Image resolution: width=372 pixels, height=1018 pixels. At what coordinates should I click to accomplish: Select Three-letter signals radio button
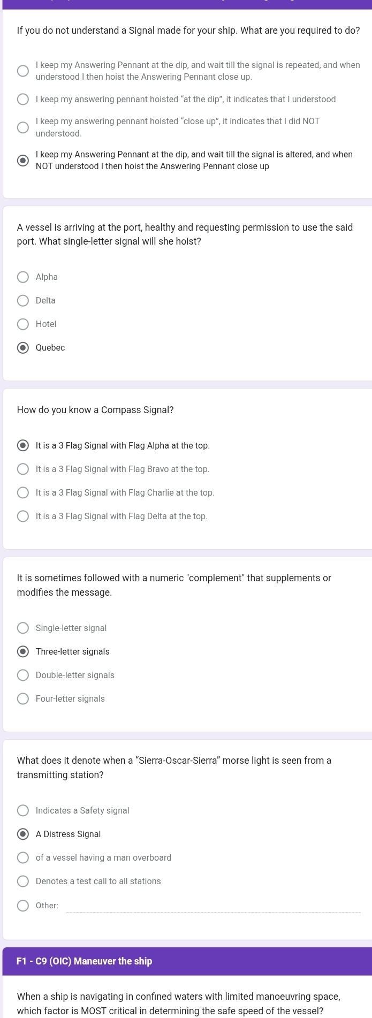(x=23, y=652)
